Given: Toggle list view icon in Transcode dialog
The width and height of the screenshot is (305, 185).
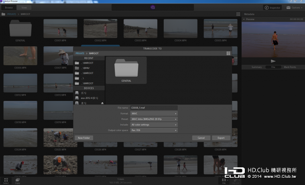Looking at the screenshot, I should pos(228,53).
